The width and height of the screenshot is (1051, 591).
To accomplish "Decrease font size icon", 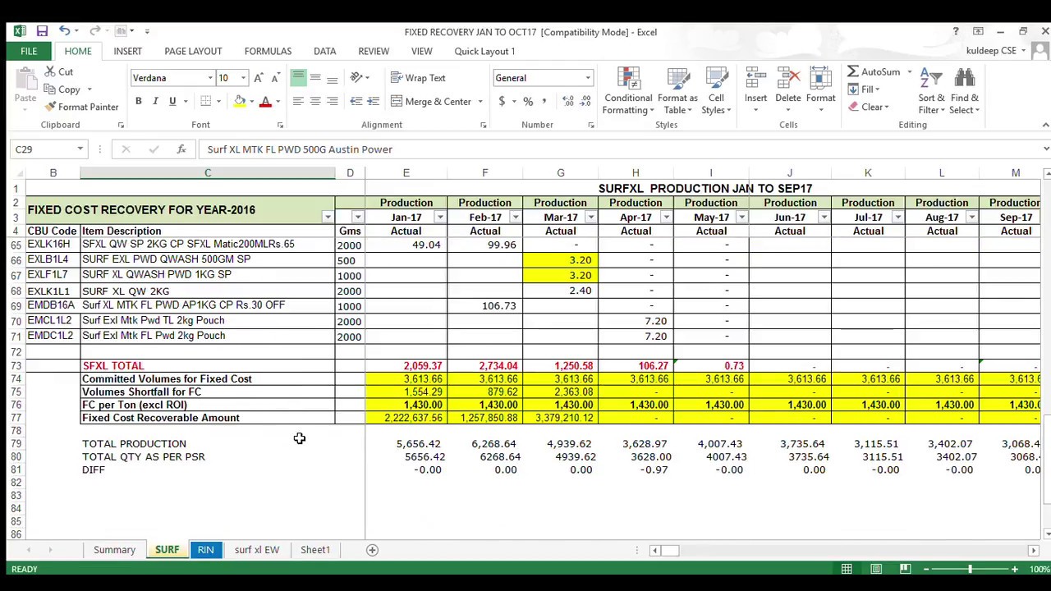I will click(275, 78).
